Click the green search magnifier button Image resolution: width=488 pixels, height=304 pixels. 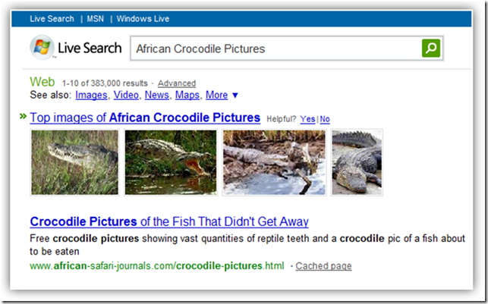430,49
